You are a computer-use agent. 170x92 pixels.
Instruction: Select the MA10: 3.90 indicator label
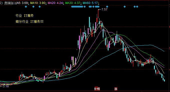point(37,3)
